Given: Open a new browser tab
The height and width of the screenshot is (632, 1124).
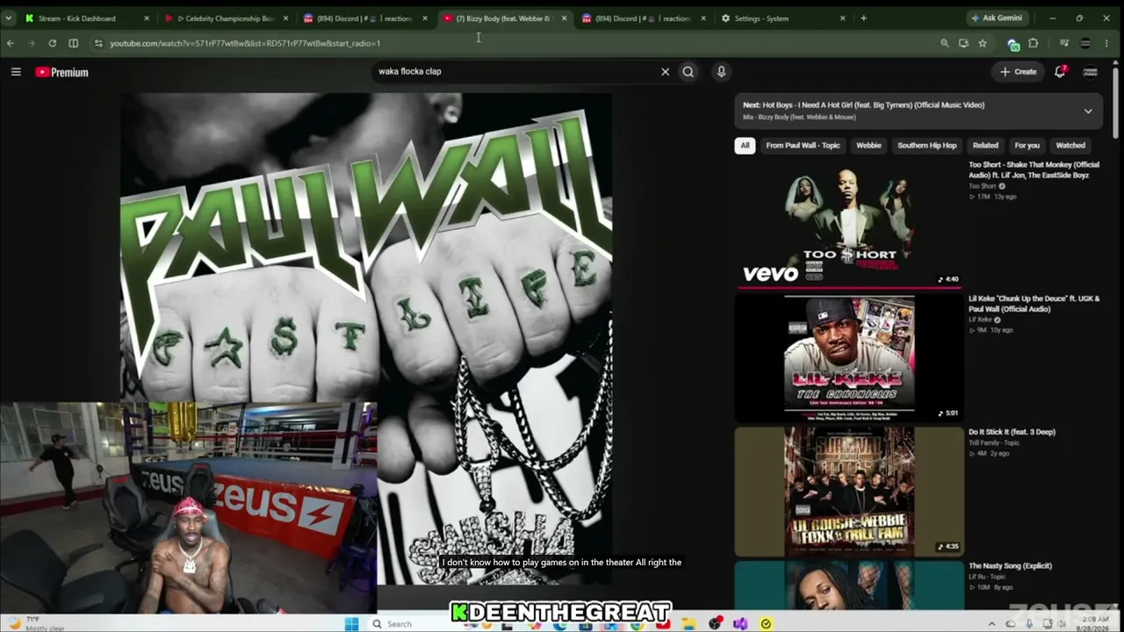Looking at the screenshot, I should (x=863, y=18).
